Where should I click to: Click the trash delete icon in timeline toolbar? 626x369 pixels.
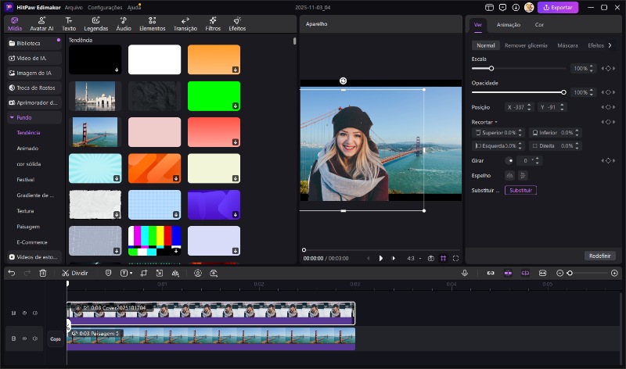point(43,273)
